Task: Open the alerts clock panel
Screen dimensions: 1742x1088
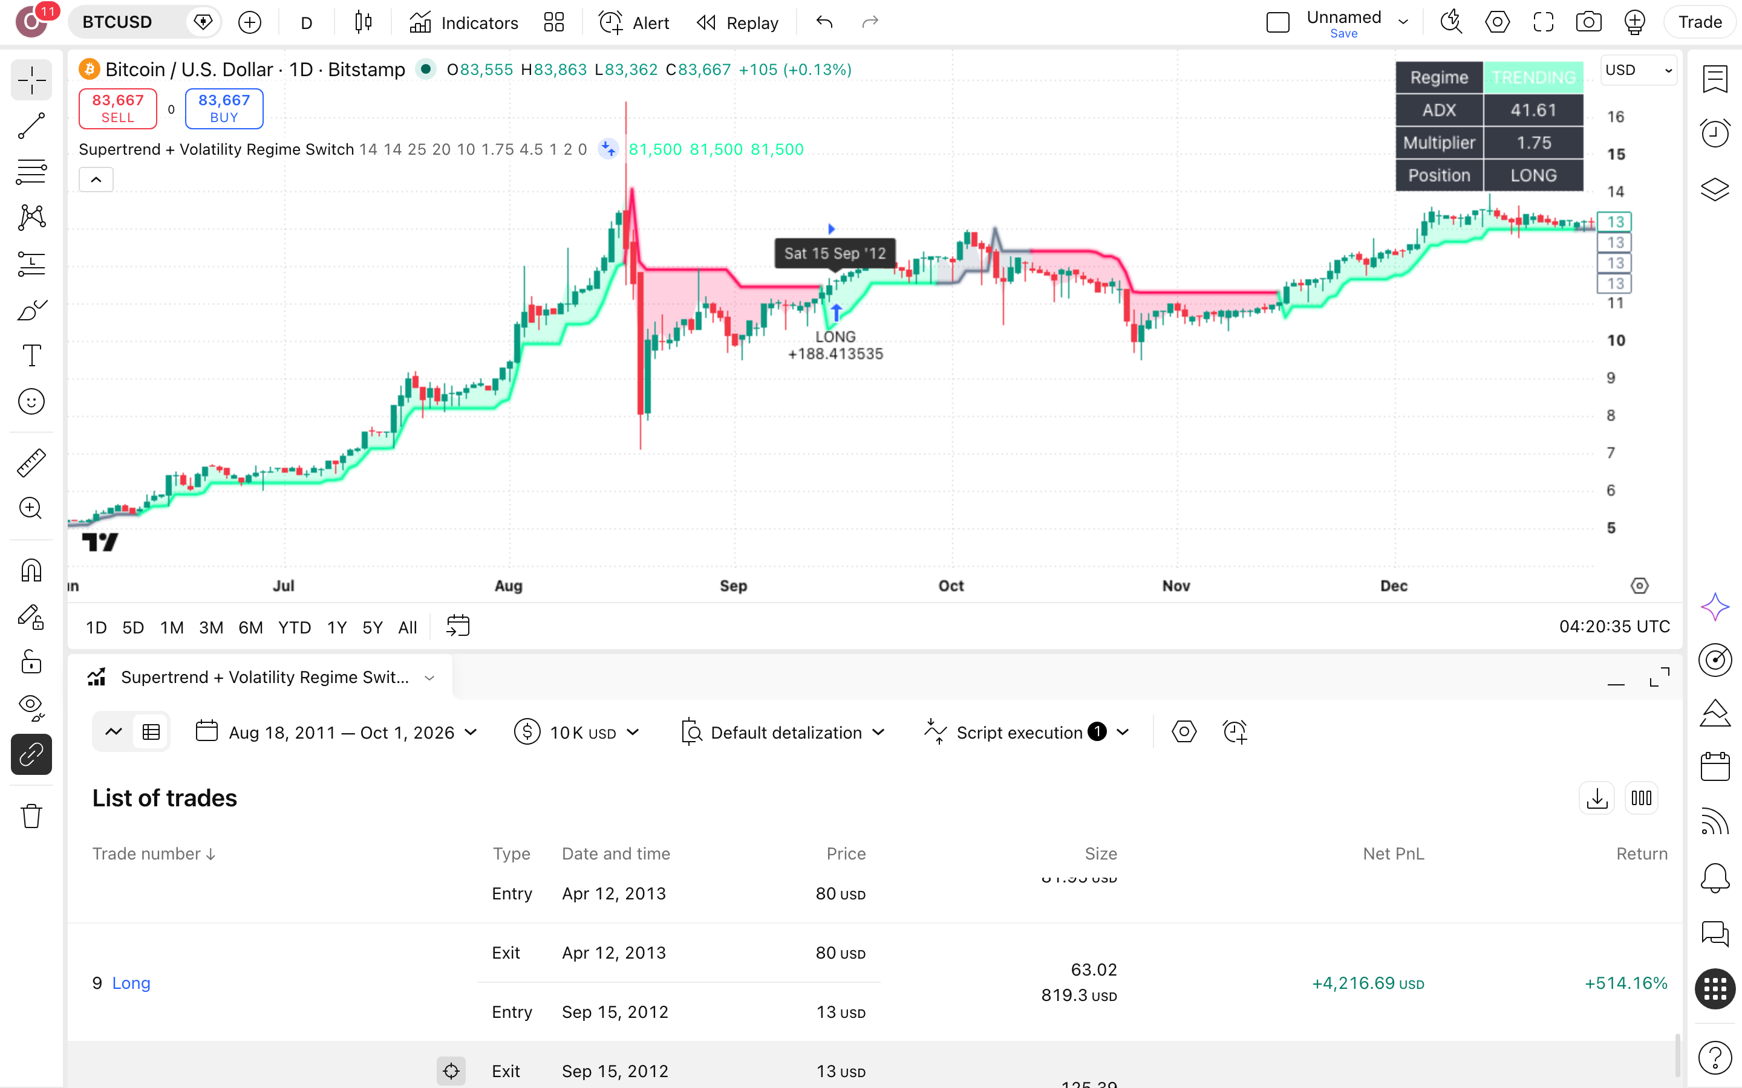Action: click(1715, 133)
